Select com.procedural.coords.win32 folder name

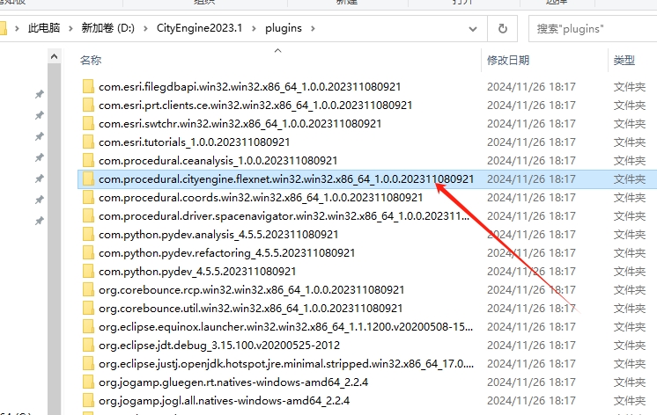coord(261,198)
